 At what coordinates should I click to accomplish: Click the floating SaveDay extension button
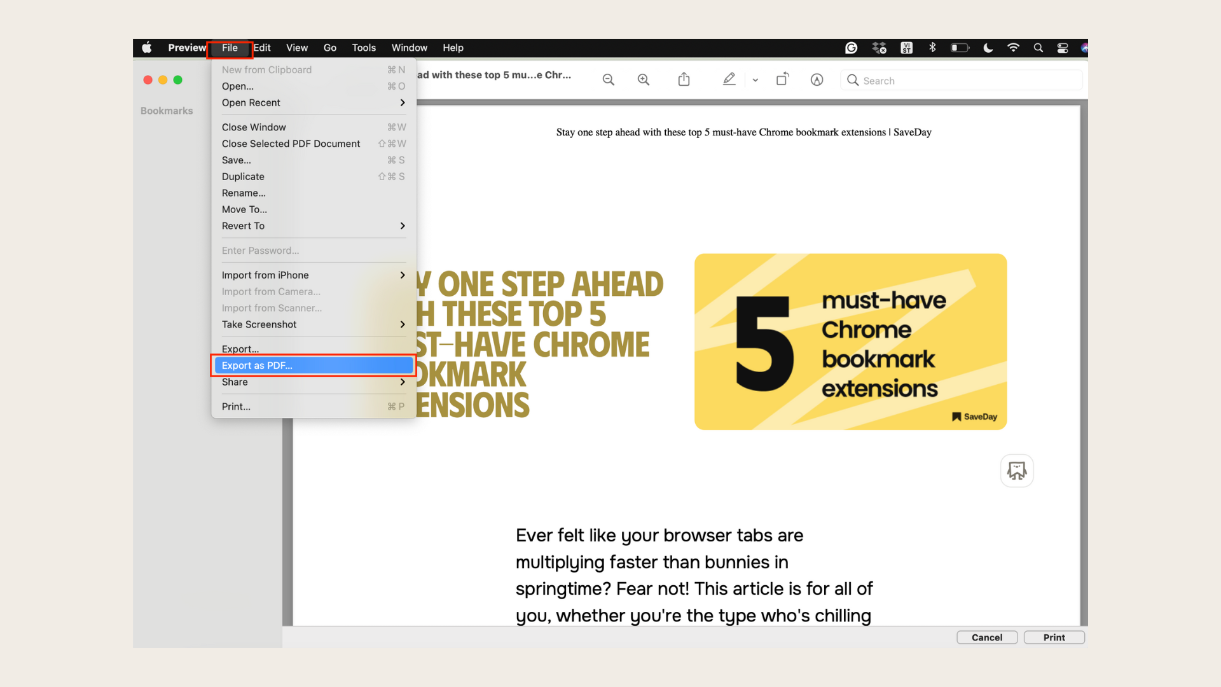point(1017,471)
